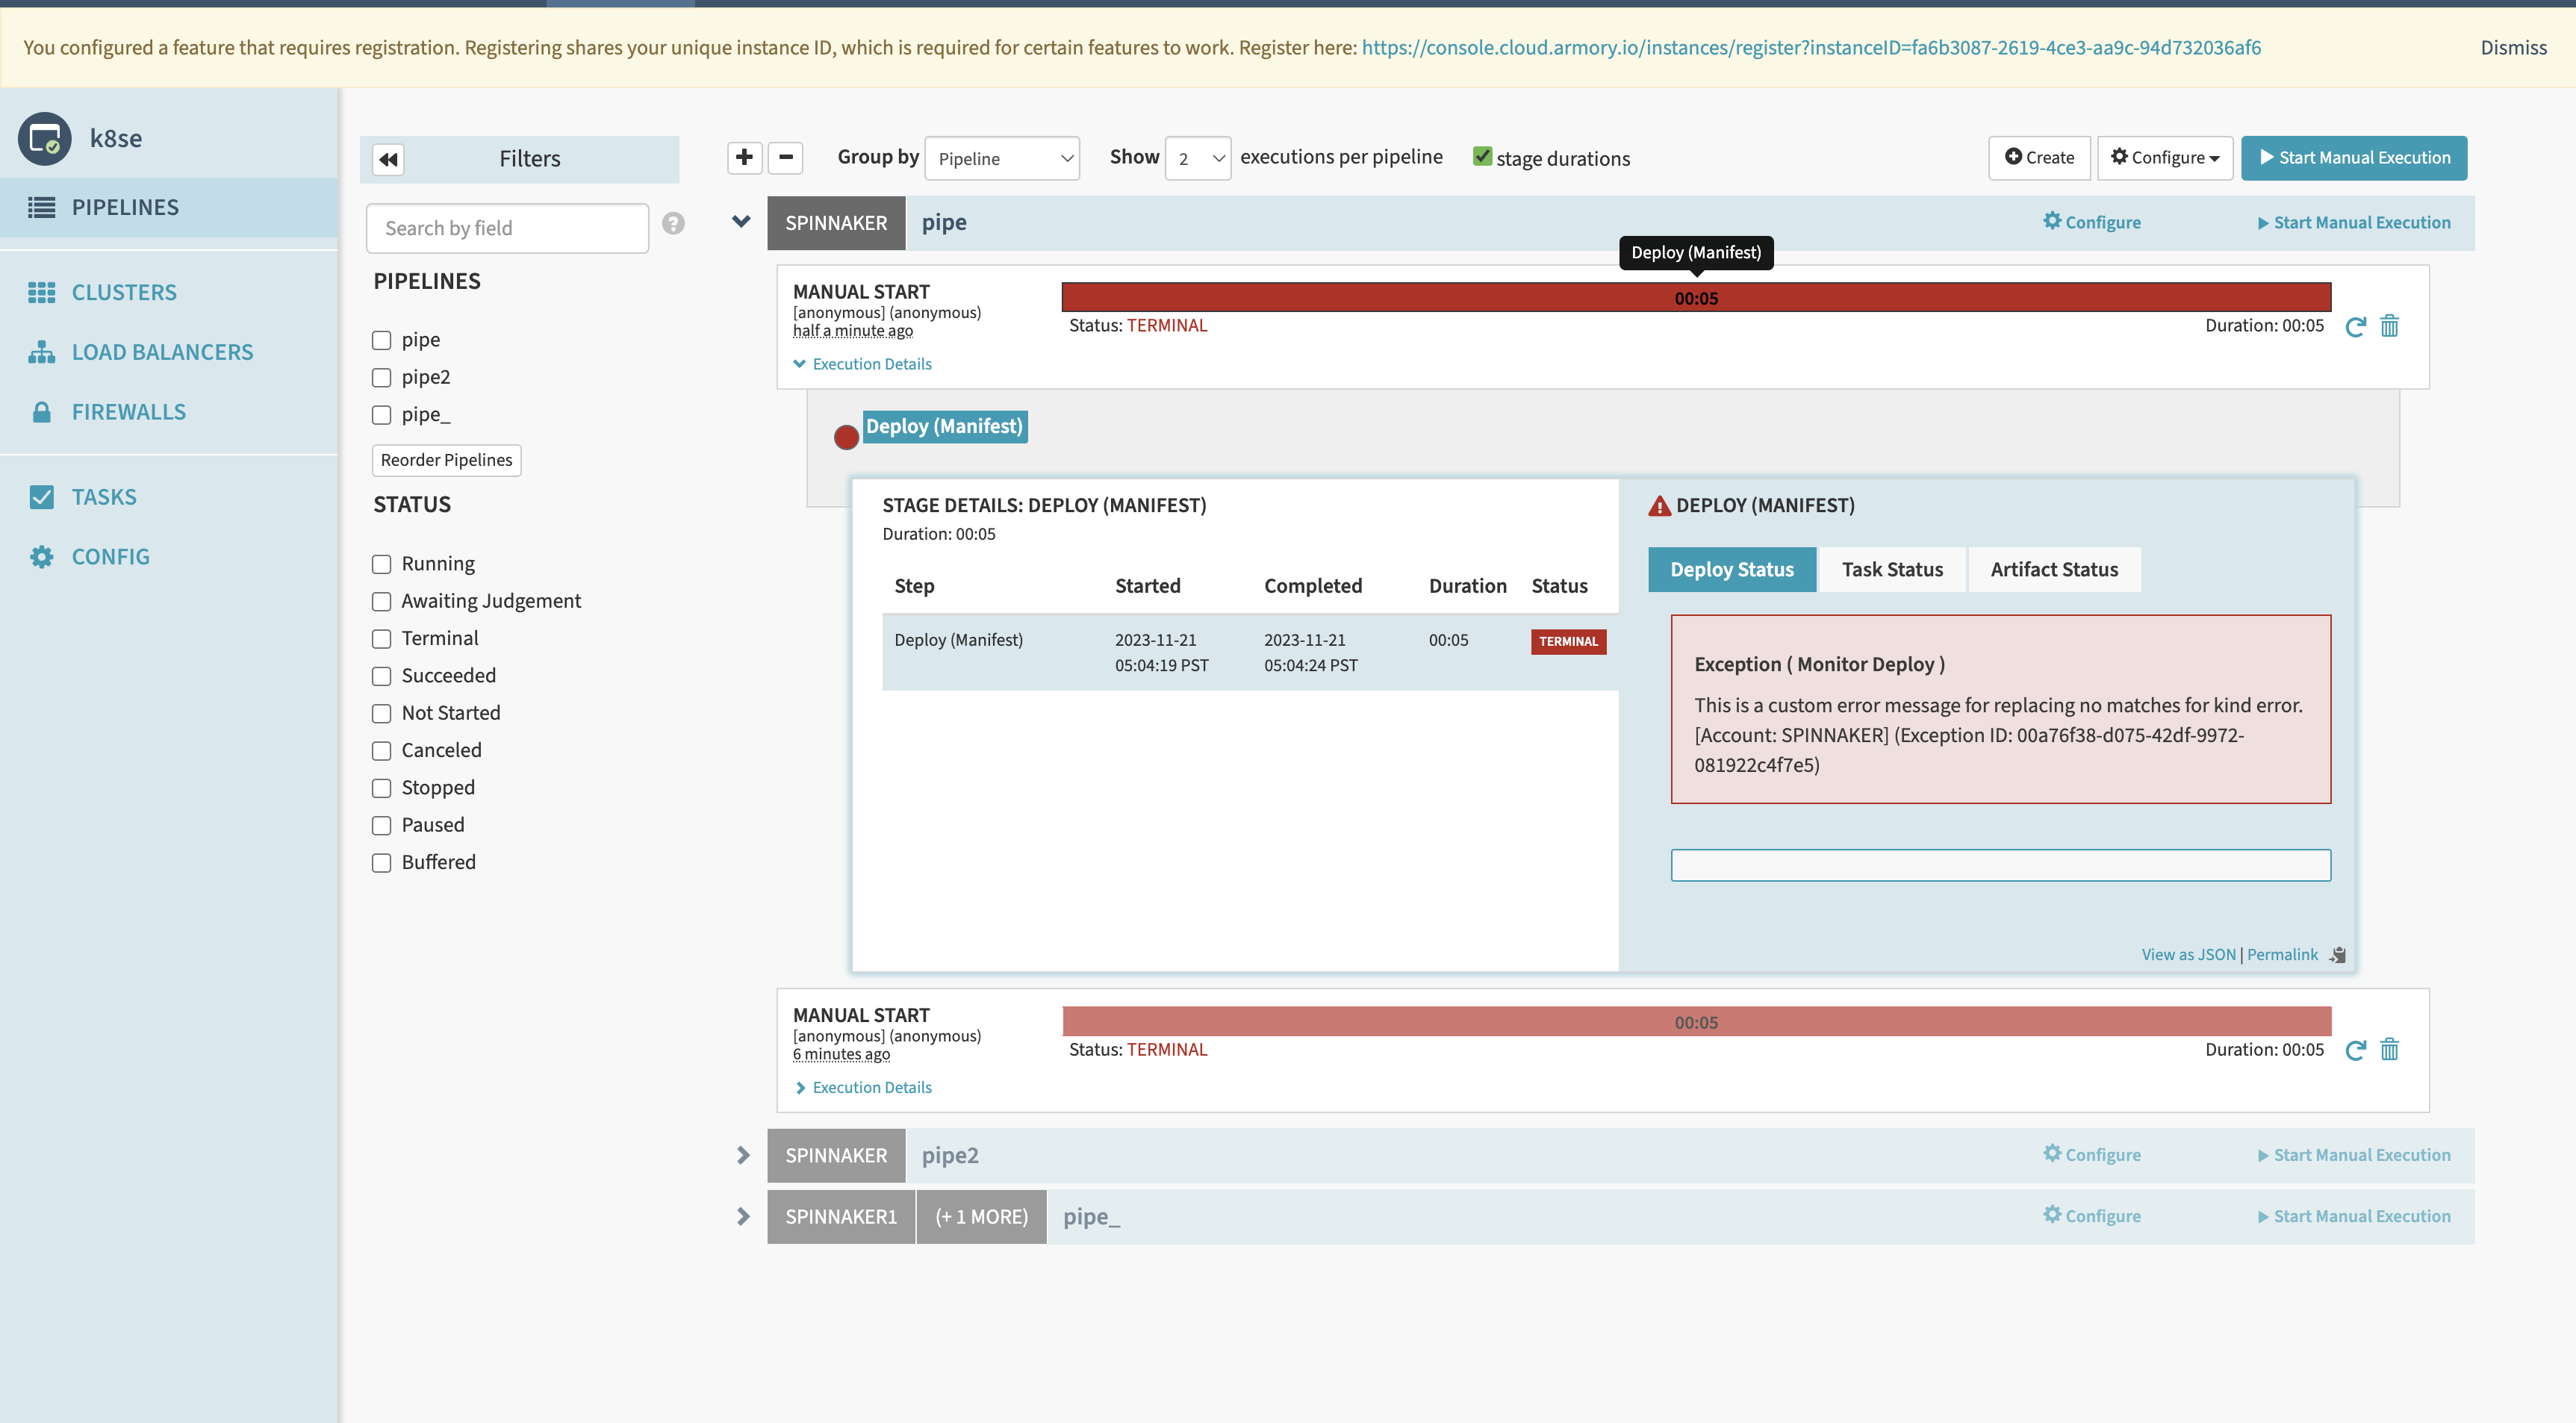The width and height of the screenshot is (2576, 1423).
Task: Open the Group by Pipeline dropdown
Action: [x=1002, y=158]
